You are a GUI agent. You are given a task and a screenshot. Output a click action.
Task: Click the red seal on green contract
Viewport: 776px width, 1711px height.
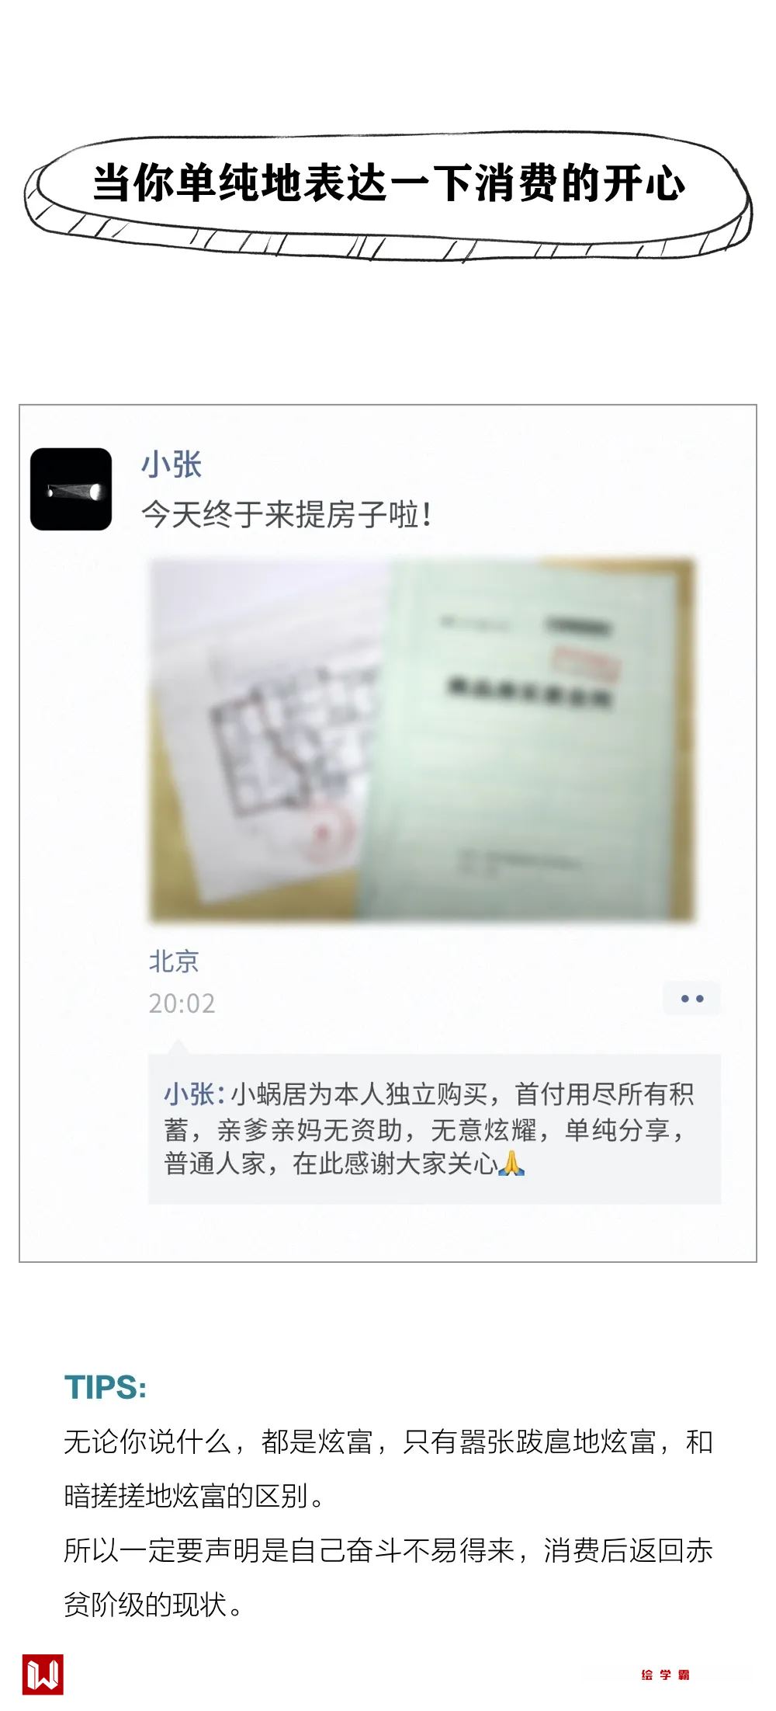click(x=586, y=662)
